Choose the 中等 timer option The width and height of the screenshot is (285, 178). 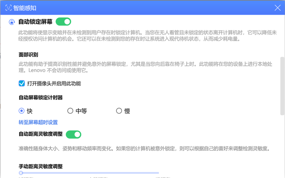point(70,111)
